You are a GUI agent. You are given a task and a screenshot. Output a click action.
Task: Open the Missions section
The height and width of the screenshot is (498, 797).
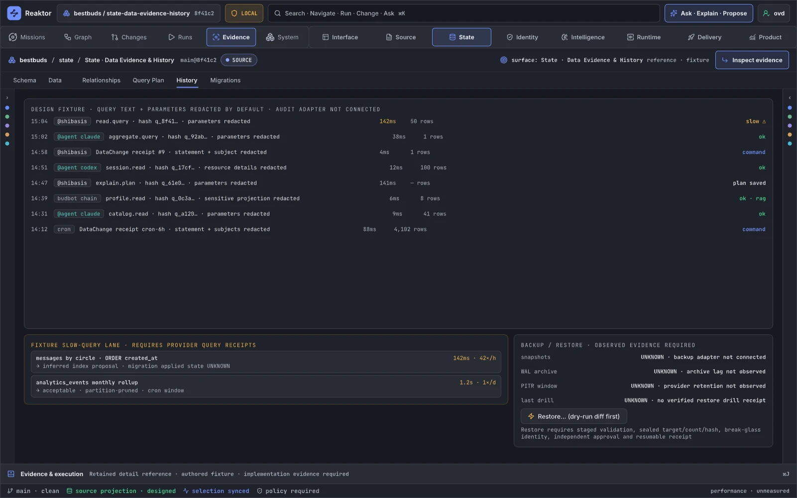tap(27, 37)
